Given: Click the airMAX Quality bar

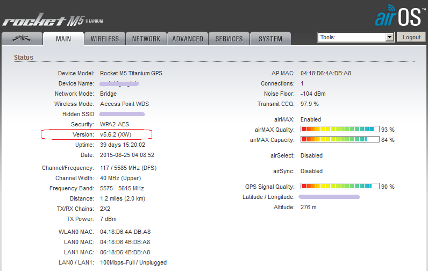Looking at the screenshot, I should pos(340,130).
